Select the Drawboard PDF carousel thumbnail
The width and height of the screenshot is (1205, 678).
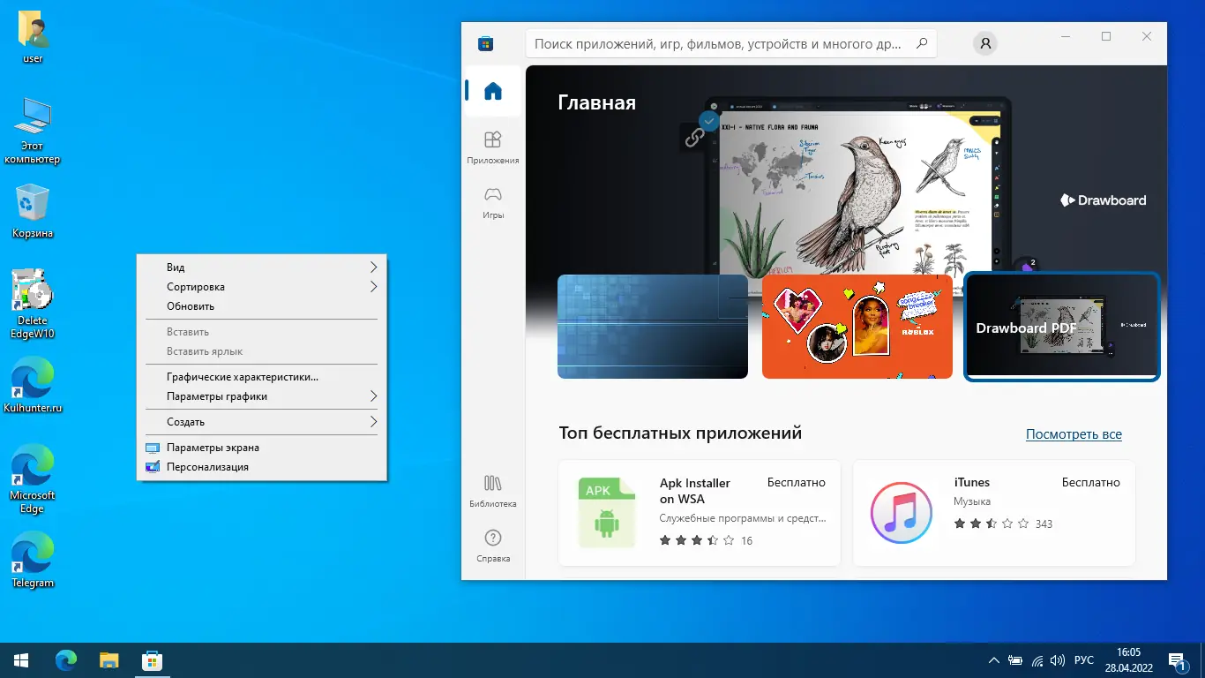tap(1061, 326)
